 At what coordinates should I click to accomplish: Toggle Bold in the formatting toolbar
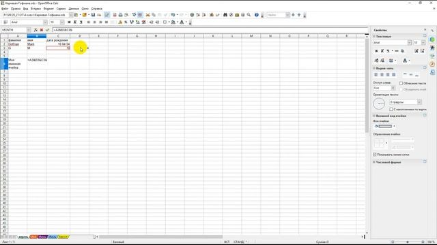click(x=69, y=22)
